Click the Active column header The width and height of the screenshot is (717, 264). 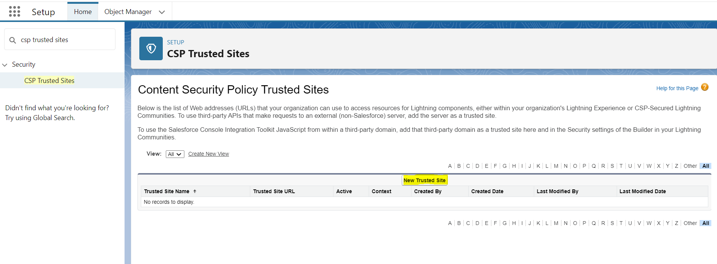point(344,191)
